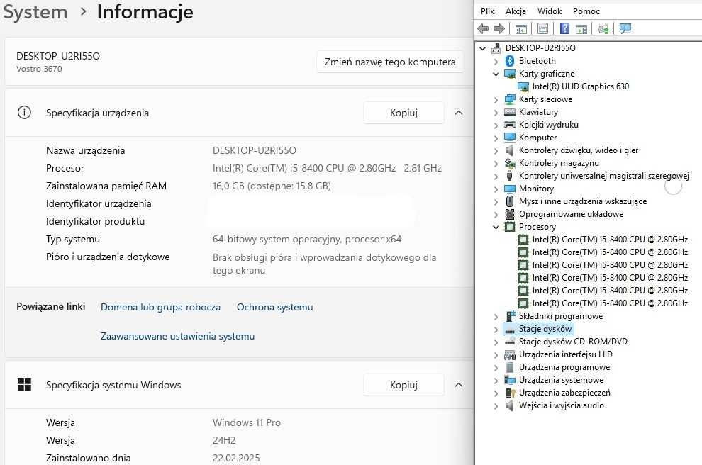Click the USB icon beside Kontrolery uniwersalnej magistrali szeregowej
The height and width of the screenshot is (465, 702).
click(510, 176)
